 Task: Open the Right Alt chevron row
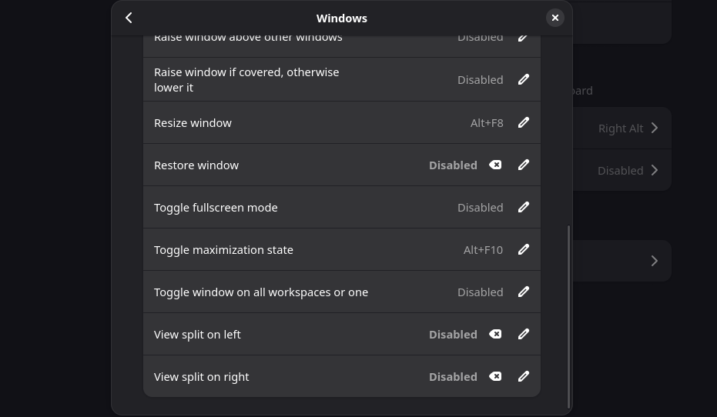(622, 128)
